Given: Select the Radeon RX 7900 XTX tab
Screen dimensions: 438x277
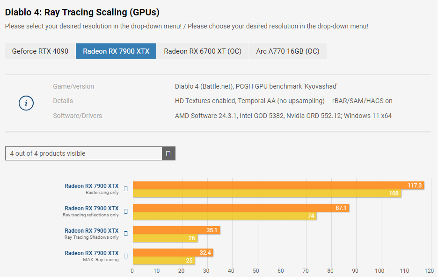Looking at the screenshot, I should tap(116, 51).
